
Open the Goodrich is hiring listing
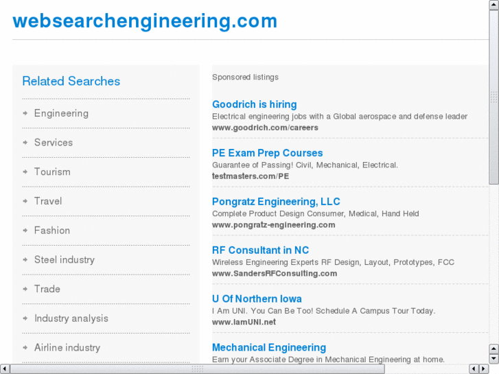(254, 104)
